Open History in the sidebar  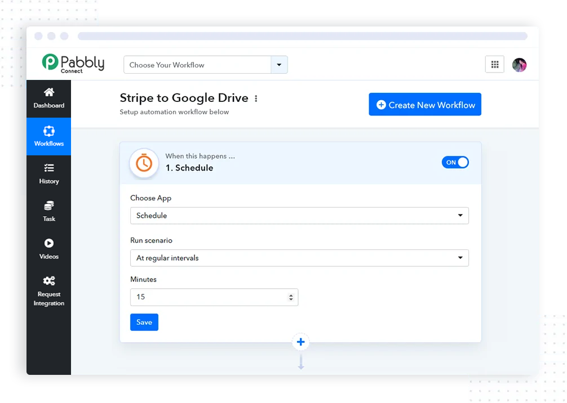click(x=49, y=174)
